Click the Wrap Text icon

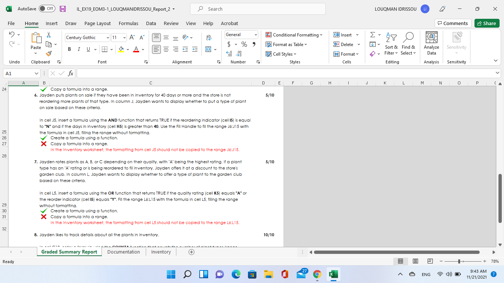pos(208,37)
